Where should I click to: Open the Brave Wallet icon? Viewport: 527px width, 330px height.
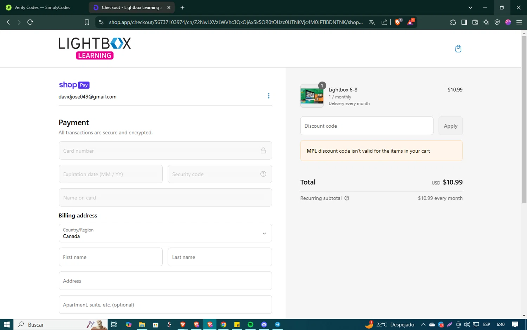click(x=475, y=22)
